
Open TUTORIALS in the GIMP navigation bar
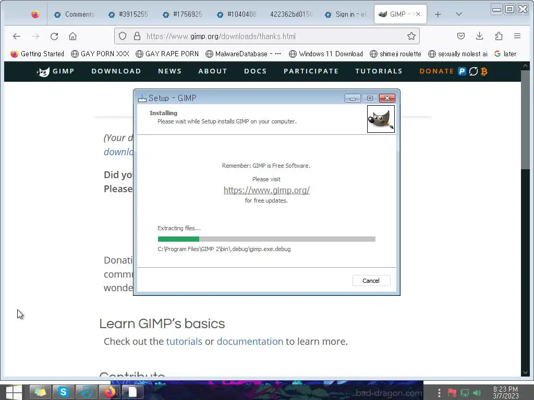379,71
